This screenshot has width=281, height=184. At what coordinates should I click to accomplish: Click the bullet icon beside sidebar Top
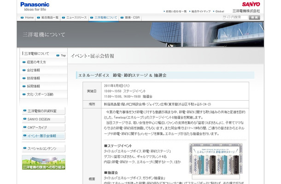click(x=58, y=56)
